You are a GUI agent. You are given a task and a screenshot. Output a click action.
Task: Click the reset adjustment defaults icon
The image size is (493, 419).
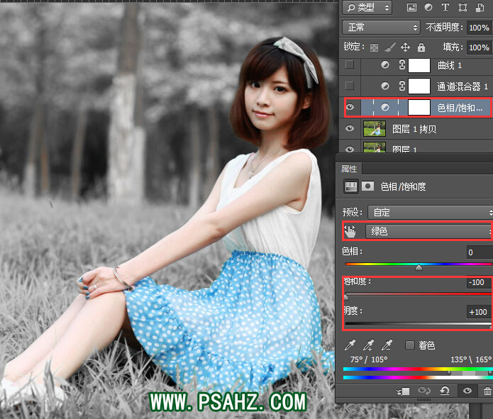click(x=445, y=391)
